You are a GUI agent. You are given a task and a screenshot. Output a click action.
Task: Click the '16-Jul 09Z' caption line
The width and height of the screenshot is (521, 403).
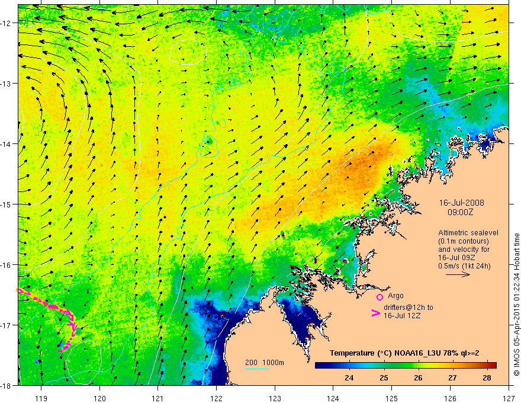[x=456, y=258]
